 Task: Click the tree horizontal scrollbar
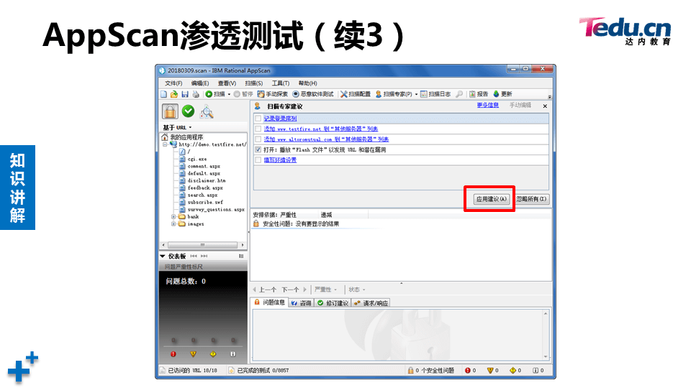point(203,244)
